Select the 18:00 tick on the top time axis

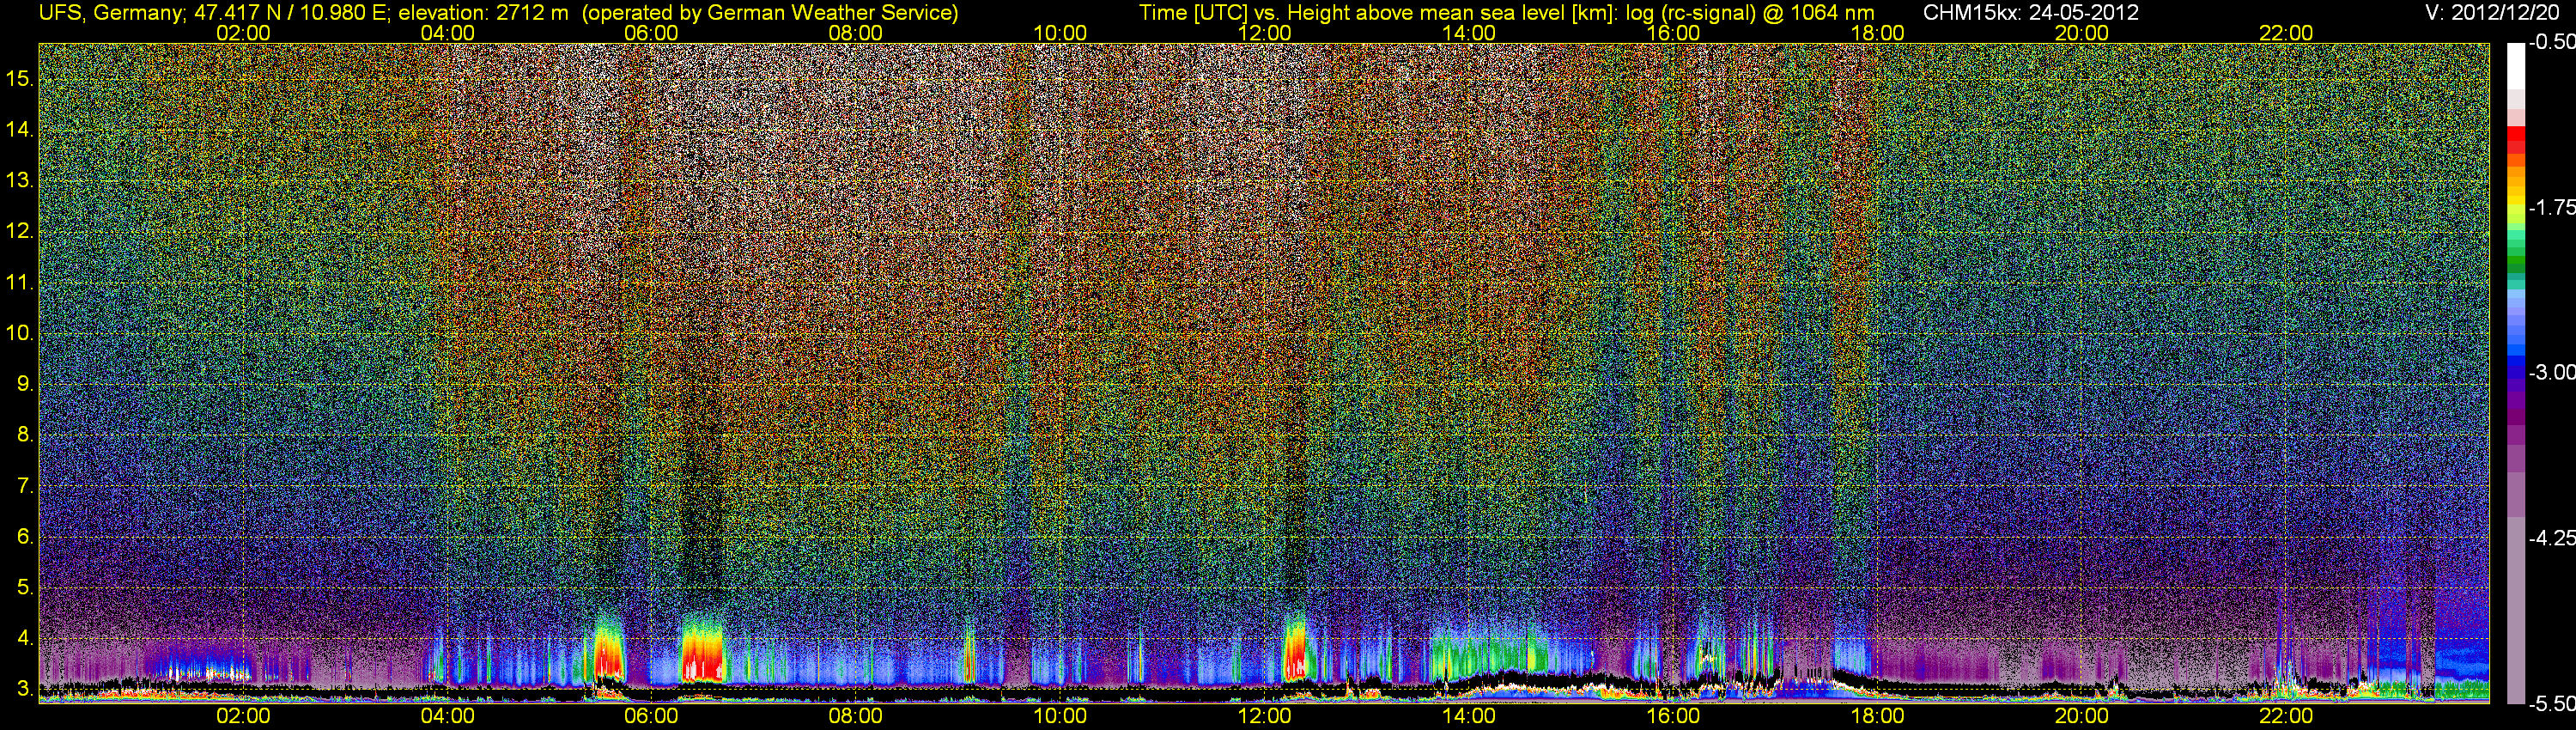point(1877,32)
